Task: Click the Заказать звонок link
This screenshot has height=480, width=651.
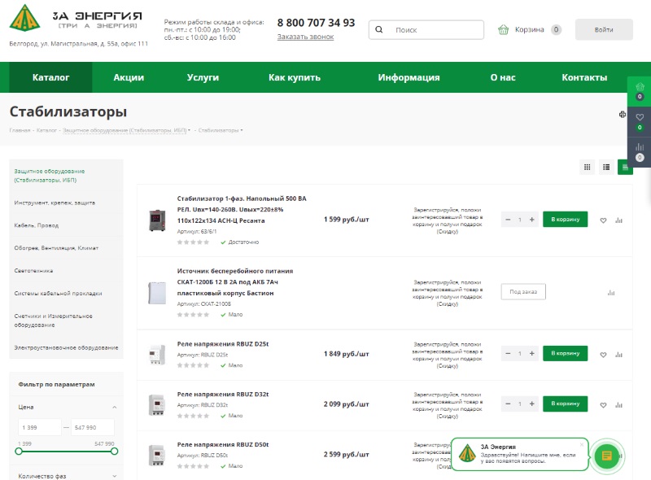Action: tap(305, 37)
